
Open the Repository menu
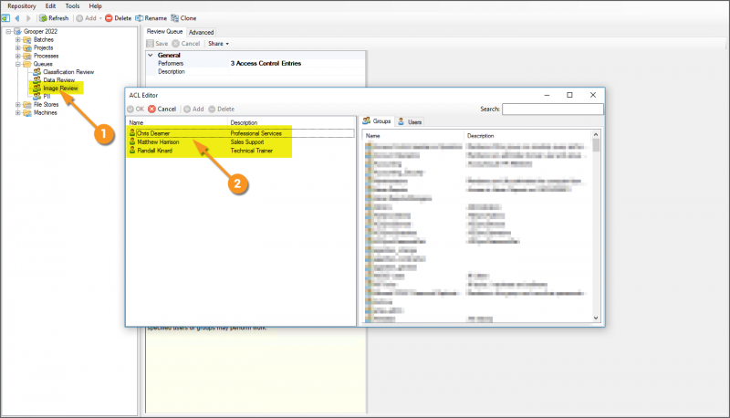coord(21,6)
